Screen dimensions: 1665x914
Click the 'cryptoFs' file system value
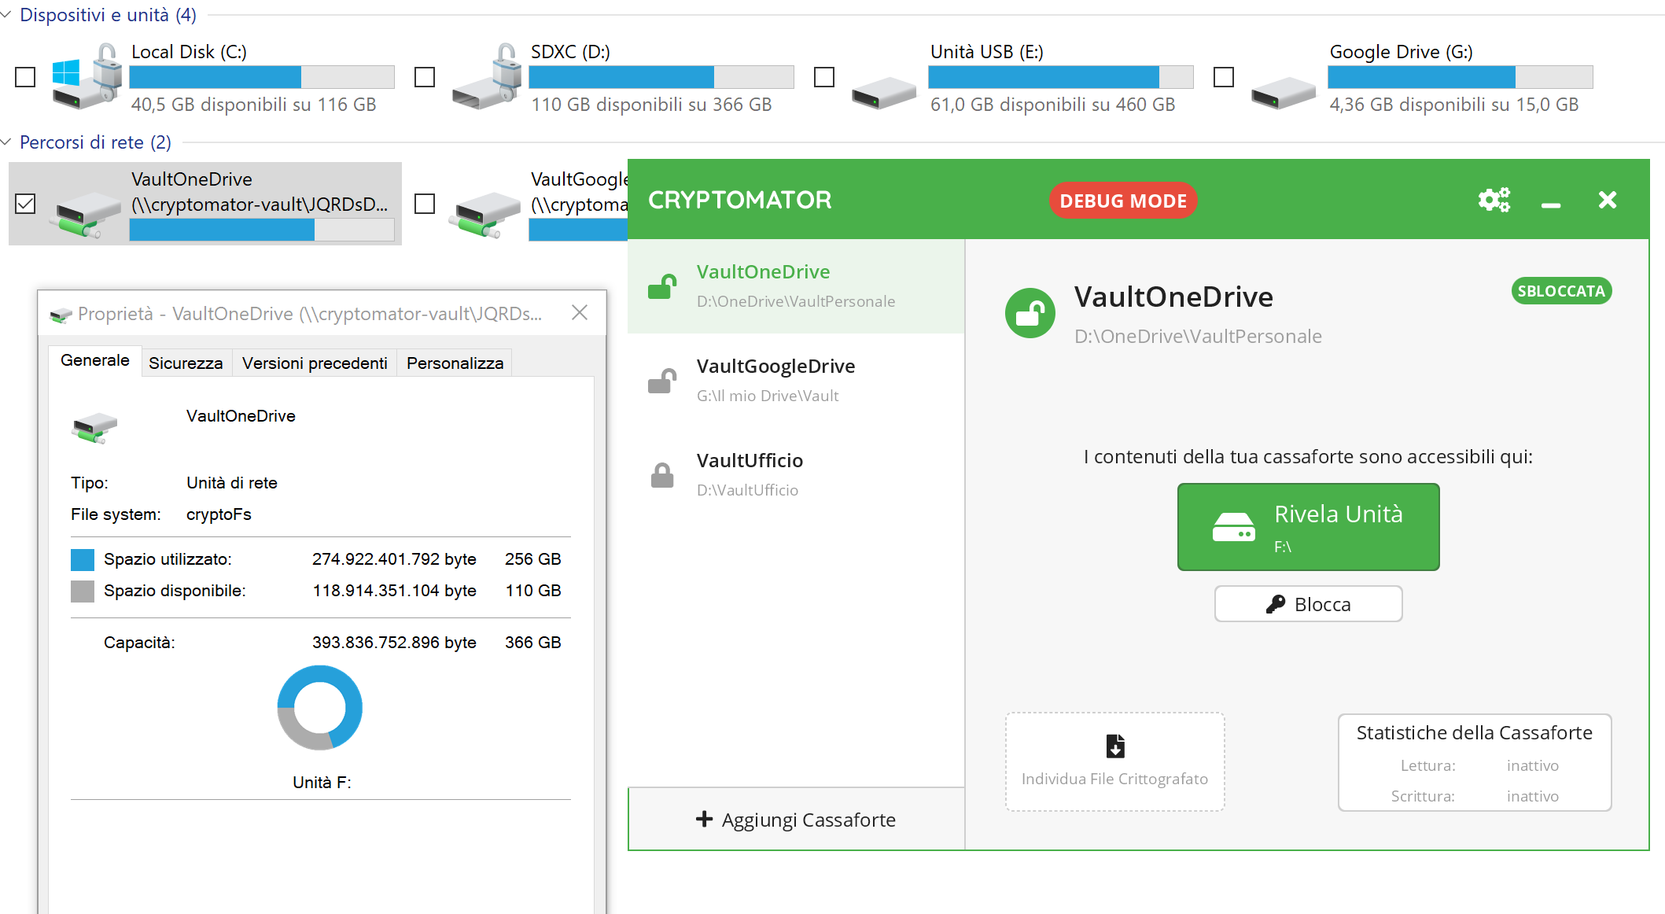[x=219, y=514]
